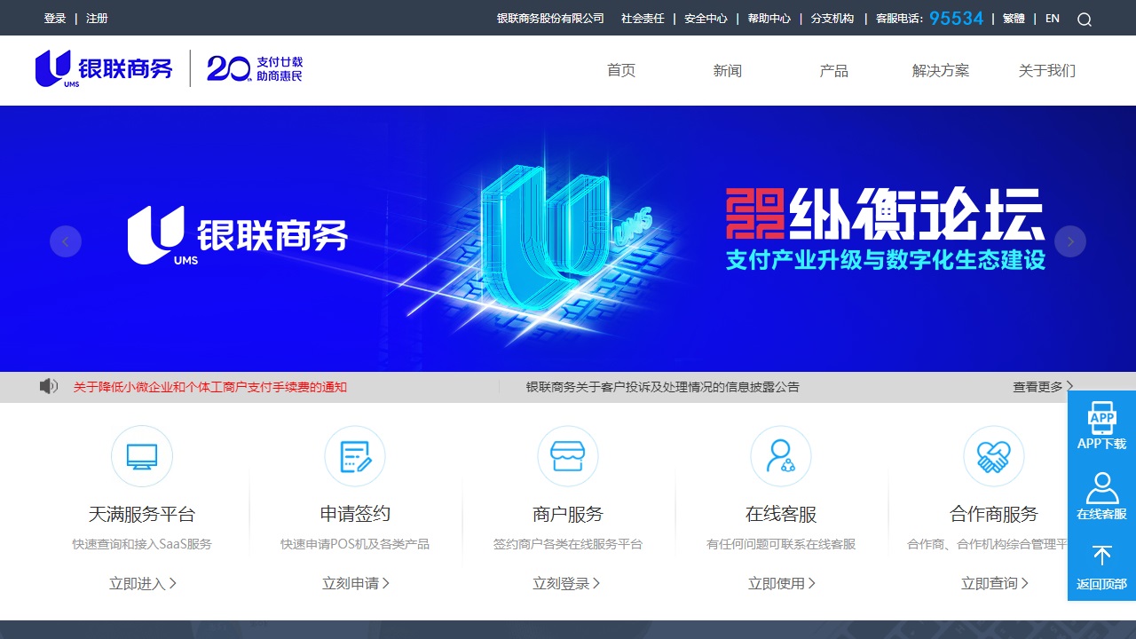
Task: Click the 快速申请POS机及各类产品 description
Action: (355, 544)
